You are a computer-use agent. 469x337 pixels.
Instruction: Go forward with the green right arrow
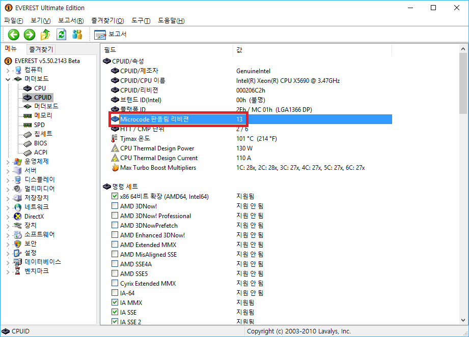[30, 35]
